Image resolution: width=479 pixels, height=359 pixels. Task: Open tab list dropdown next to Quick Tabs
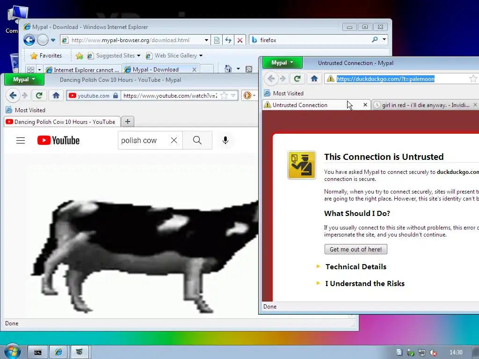(39, 70)
